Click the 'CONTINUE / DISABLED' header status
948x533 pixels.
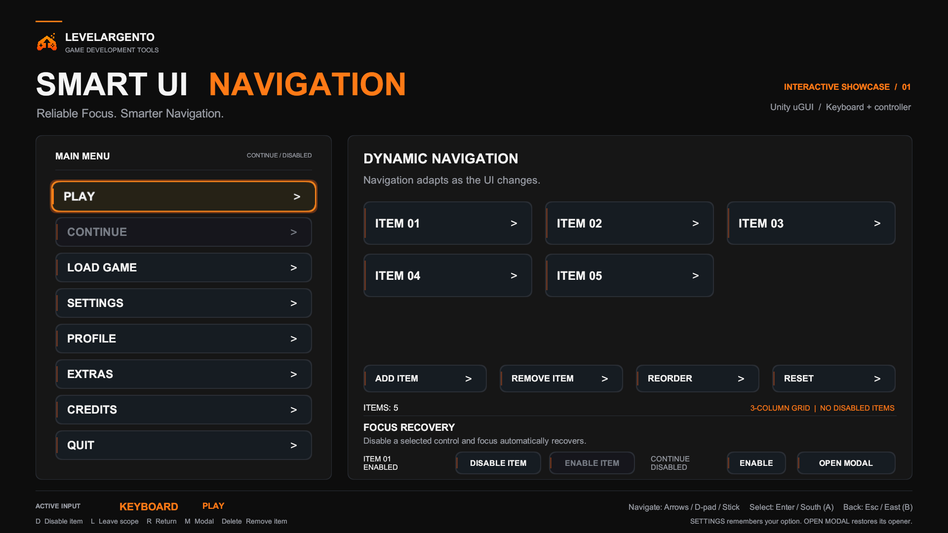279,155
